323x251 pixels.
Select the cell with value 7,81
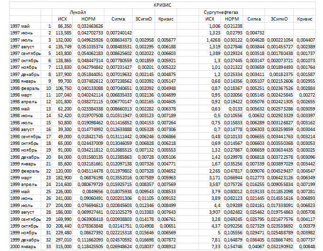[x=210, y=240]
